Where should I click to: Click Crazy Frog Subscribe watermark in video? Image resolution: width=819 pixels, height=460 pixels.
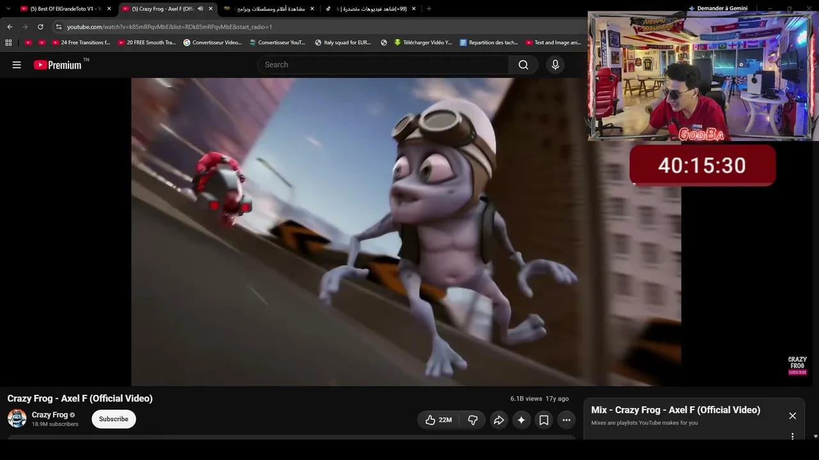[797, 365]
